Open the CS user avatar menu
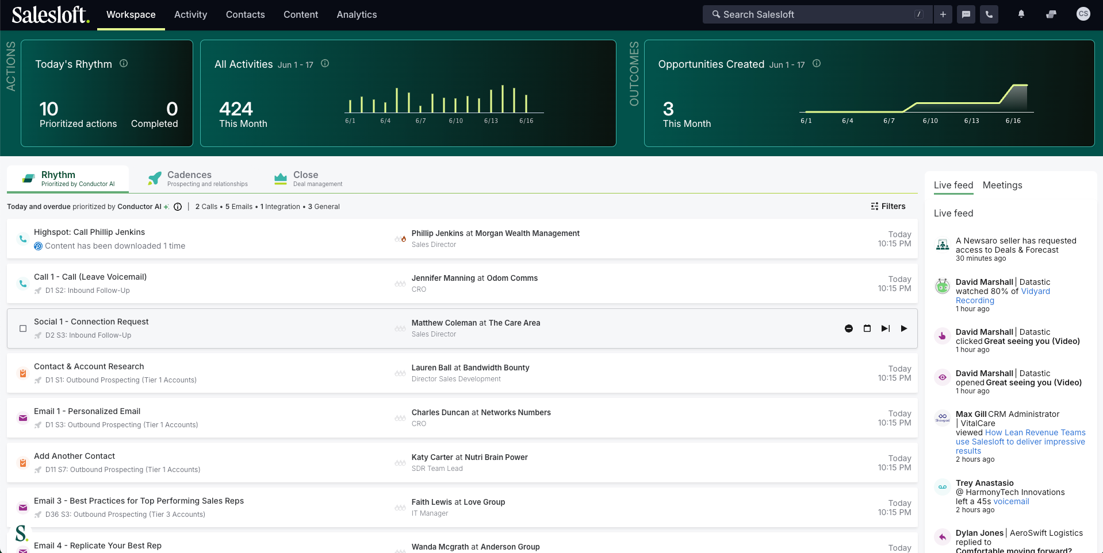The width and height of the screenshot is (1103, 553). point(1083,14)
